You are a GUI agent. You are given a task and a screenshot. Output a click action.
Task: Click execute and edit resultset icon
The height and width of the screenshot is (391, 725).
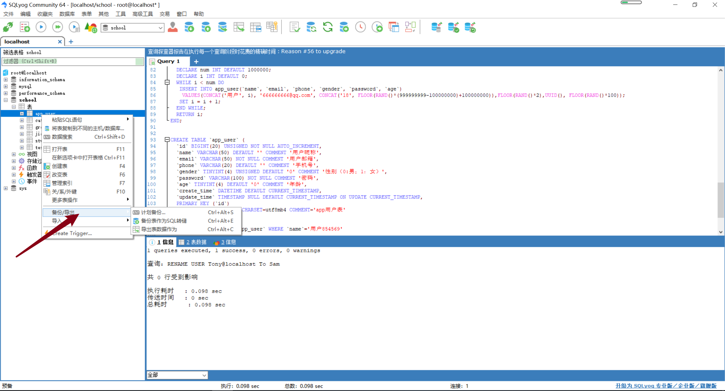pos(74,27)
